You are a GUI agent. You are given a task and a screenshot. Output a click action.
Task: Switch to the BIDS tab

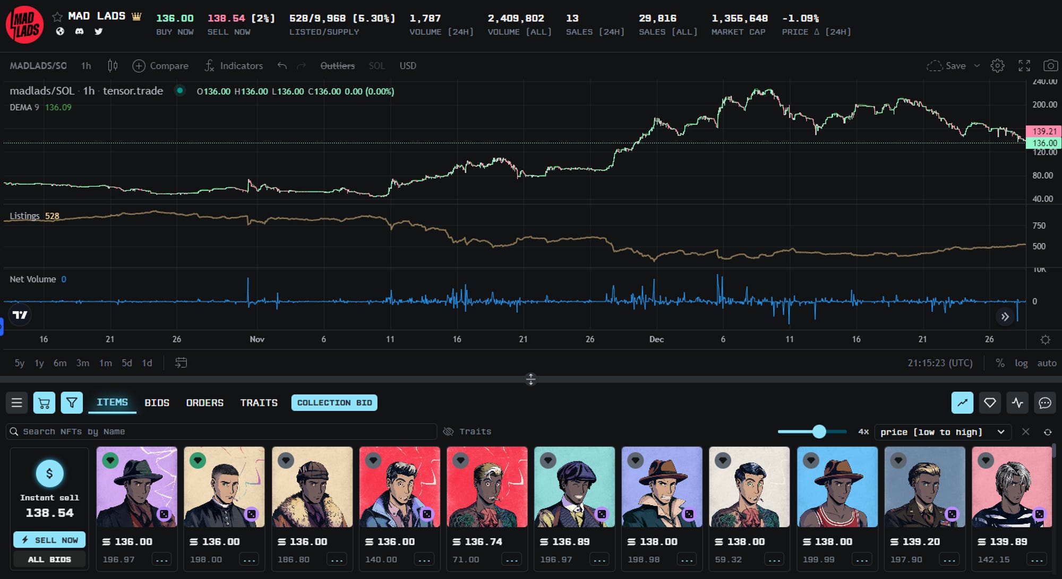click(157, 403)
